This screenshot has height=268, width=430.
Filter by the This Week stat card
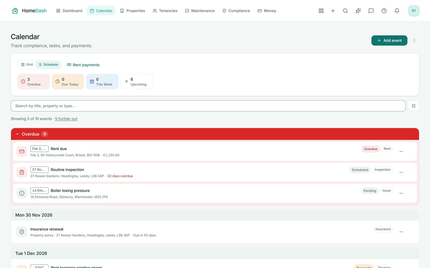(102, 81)
